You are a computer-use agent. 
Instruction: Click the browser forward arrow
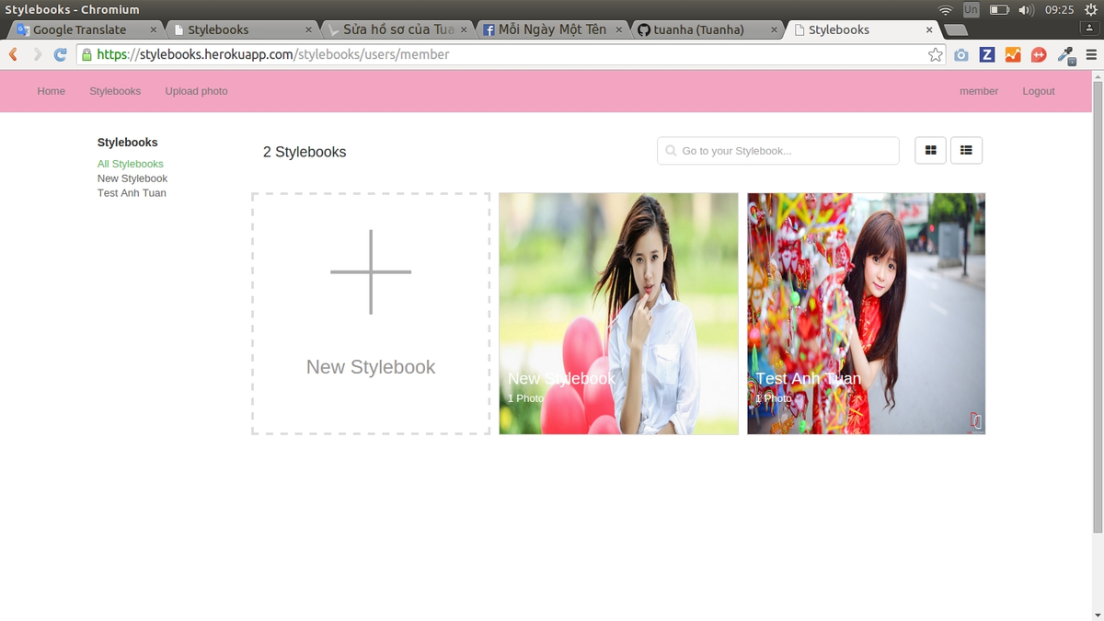point(38,54)
